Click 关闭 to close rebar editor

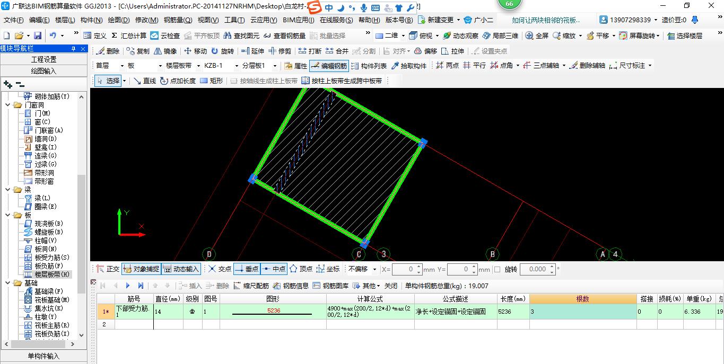click(391, 286)
